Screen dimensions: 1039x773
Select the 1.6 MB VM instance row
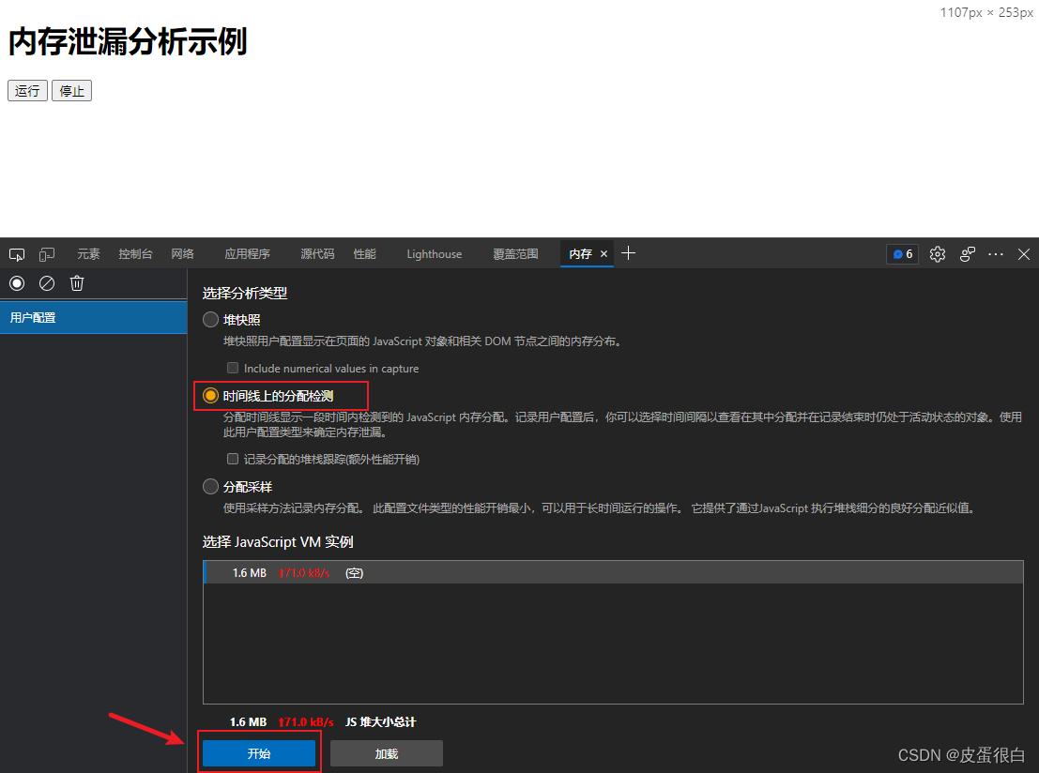(614, 573)
